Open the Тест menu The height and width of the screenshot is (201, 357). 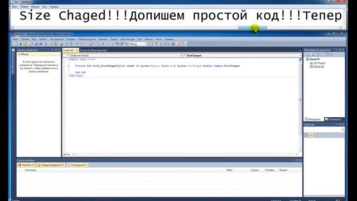140,39
